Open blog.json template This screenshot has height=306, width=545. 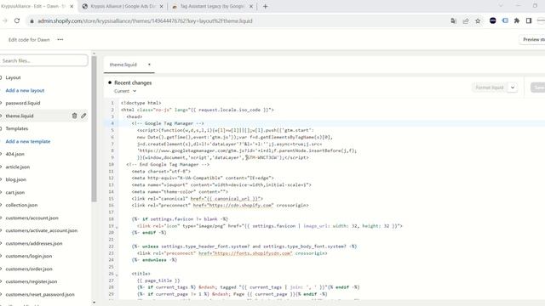pos(16,179)
